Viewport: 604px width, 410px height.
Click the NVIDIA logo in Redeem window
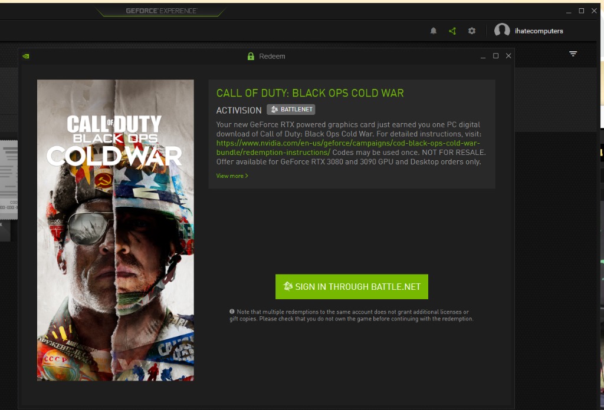[26, 56]
